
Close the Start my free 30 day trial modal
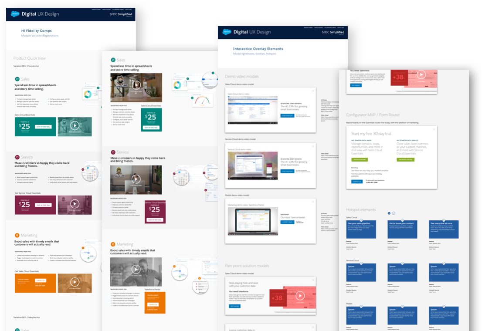(434, 129)
